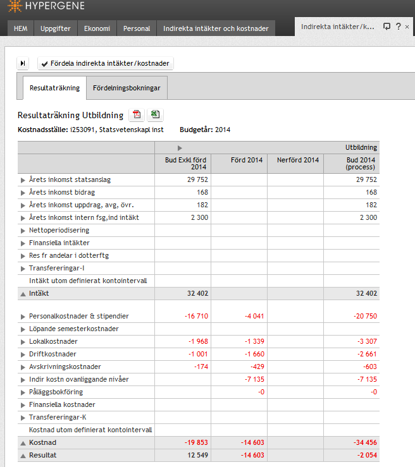Close the Indirekta intäkter/k... tab
The height and width of the screenshot is (467, 415).
pos(407,27)
